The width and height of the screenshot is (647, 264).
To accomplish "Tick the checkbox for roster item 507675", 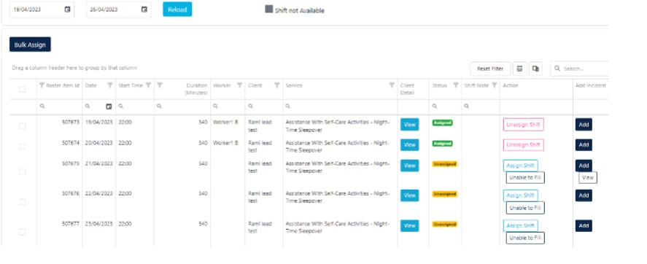I will (x=23, y=171).
